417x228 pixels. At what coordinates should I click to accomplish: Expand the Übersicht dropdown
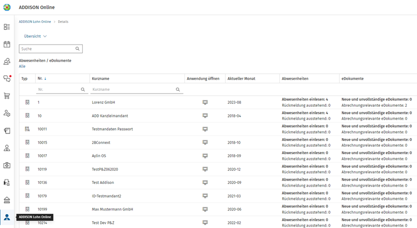coord(35,36)
